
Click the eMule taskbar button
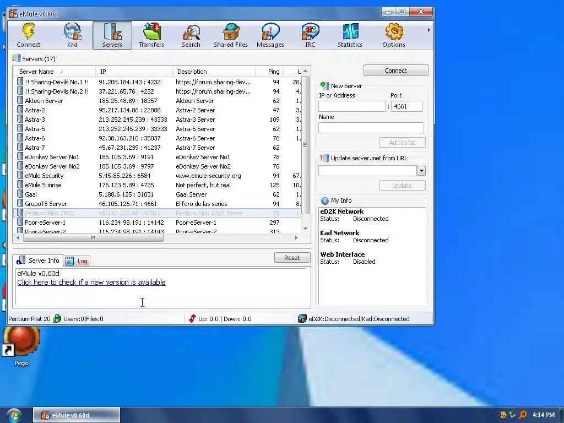pos(77,415)
